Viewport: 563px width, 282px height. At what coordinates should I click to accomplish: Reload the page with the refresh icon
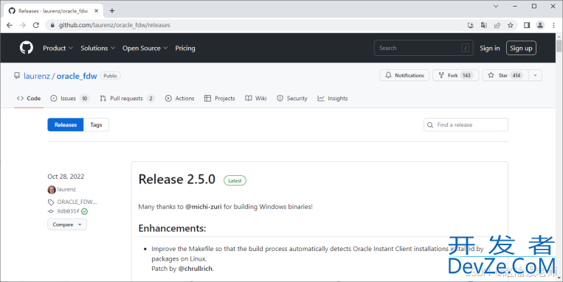click(36, 25)
